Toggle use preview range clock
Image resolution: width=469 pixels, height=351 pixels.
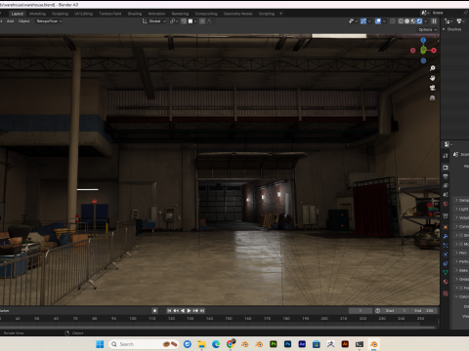[x=377, y=311]
